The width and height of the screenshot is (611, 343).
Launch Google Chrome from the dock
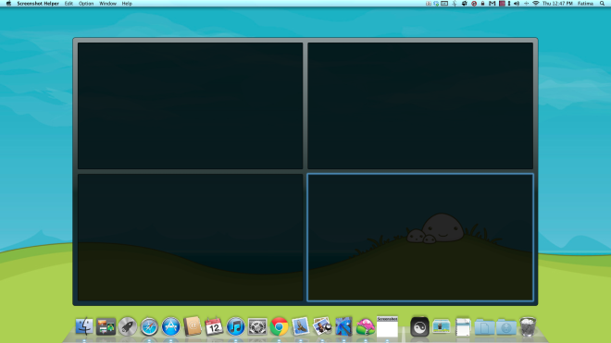click(x=279, y=326)
